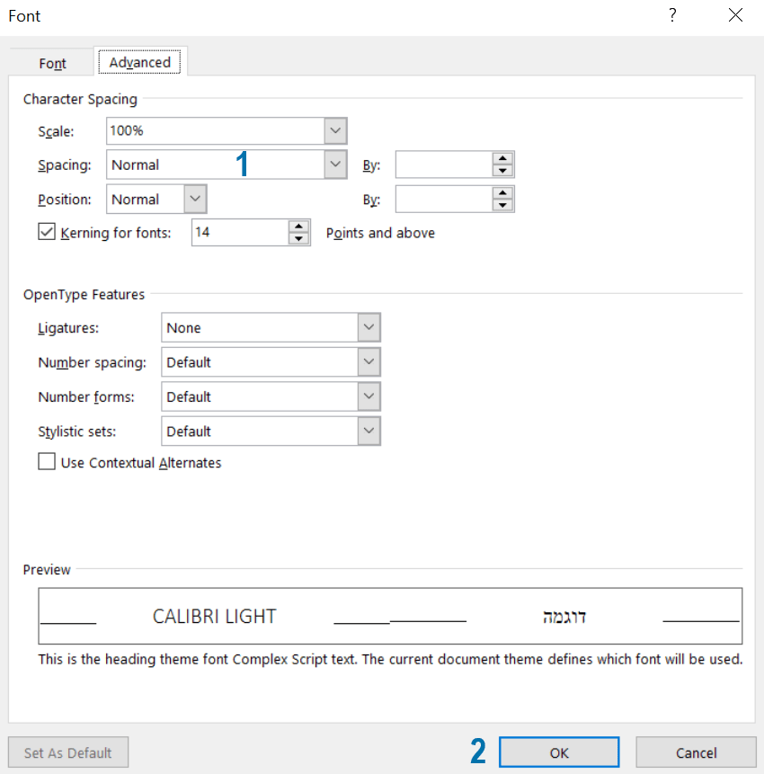Open the Position dropdown

(195, 199)
